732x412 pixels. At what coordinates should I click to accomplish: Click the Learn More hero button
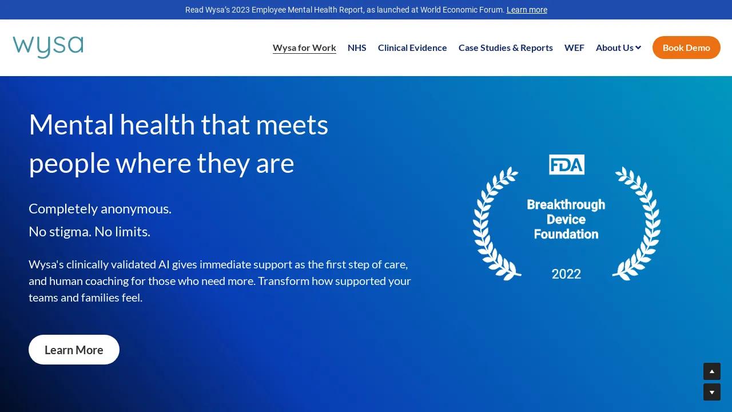74,350
